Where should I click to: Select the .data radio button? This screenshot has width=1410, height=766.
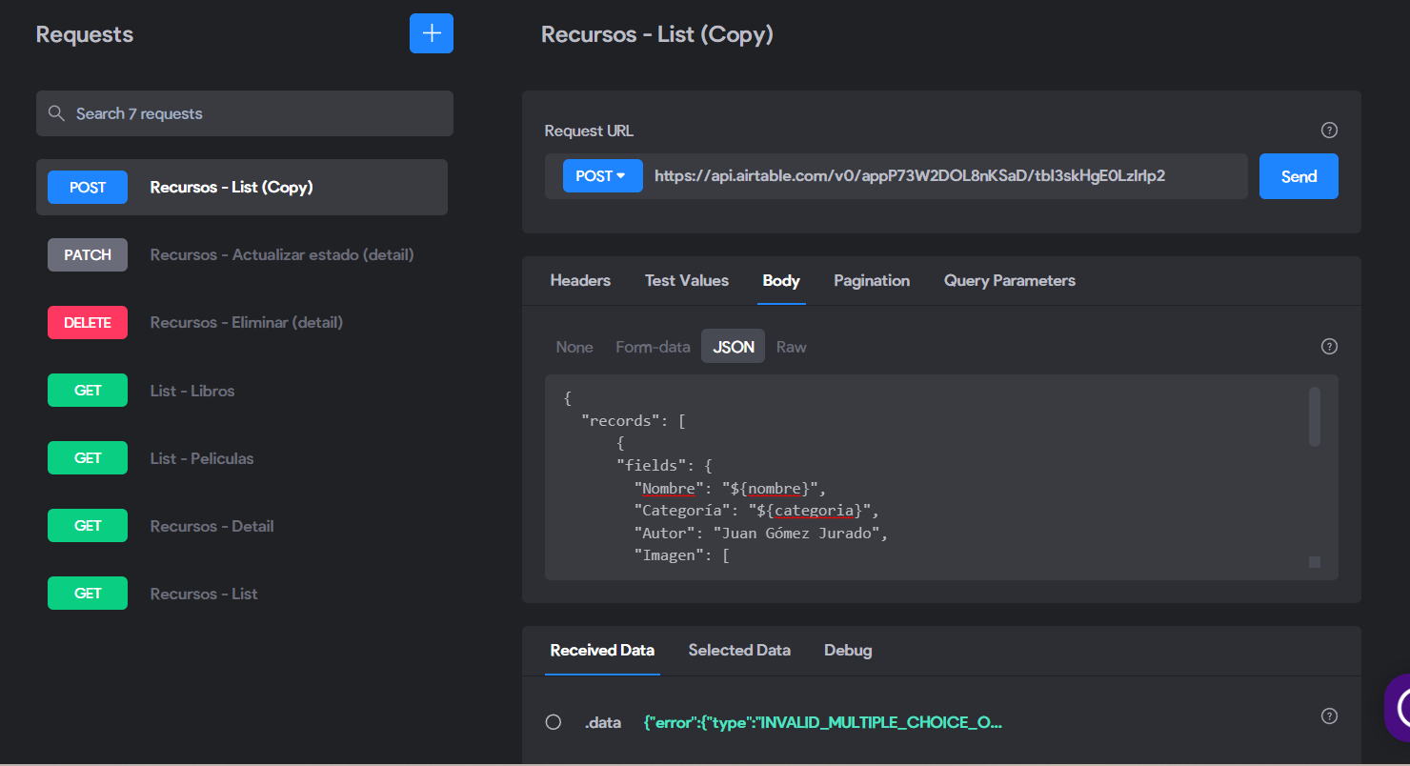[x=553, y=722]
